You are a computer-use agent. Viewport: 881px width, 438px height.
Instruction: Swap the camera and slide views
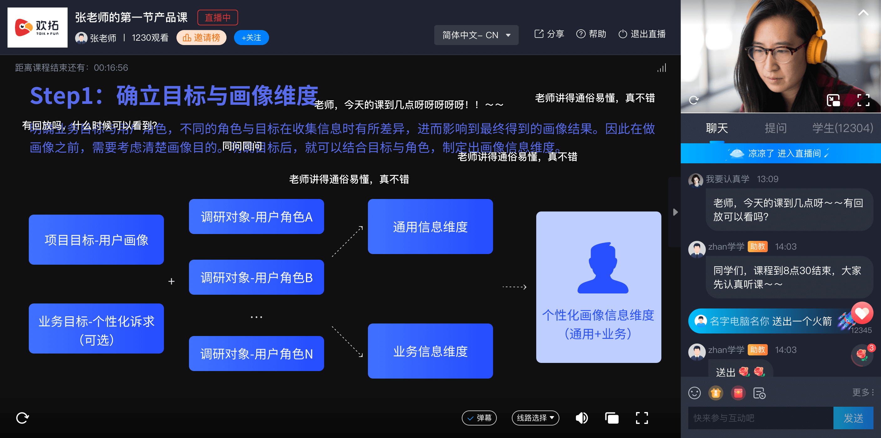tap(833, 100)
